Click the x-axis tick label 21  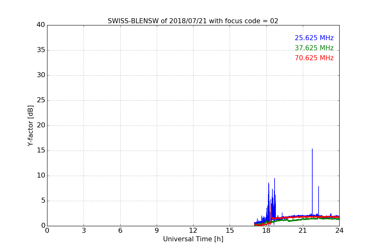tap(303, 230)
